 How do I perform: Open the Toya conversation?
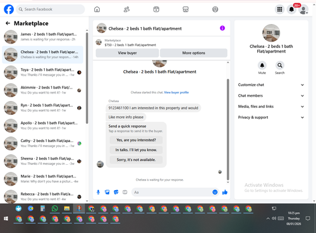[42, 73]
